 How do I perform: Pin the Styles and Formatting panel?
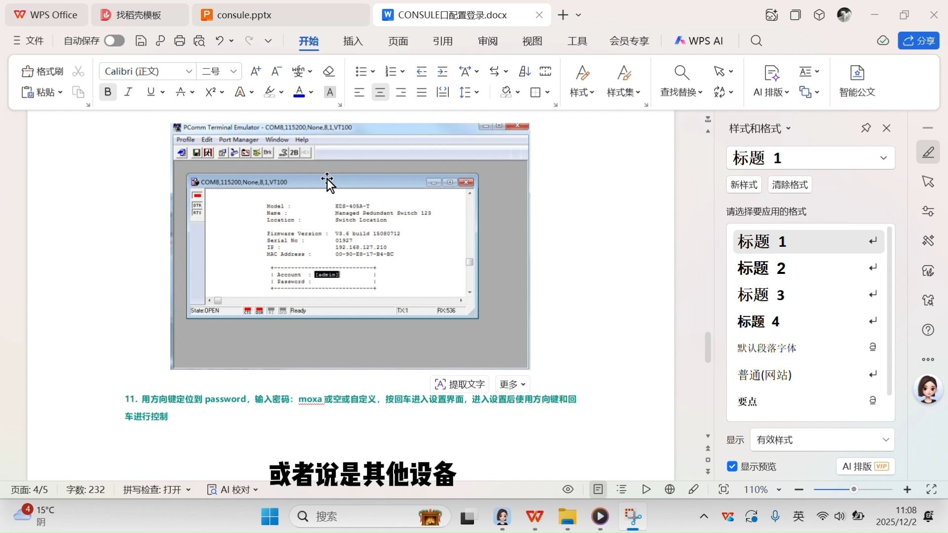[866, 128]
